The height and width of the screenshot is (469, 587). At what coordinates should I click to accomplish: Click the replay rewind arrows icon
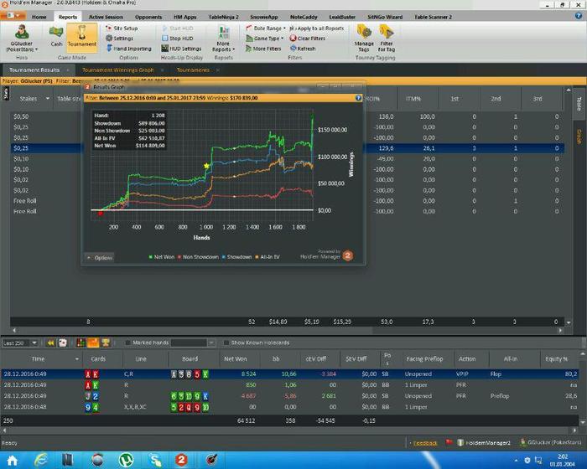point(50,343)
